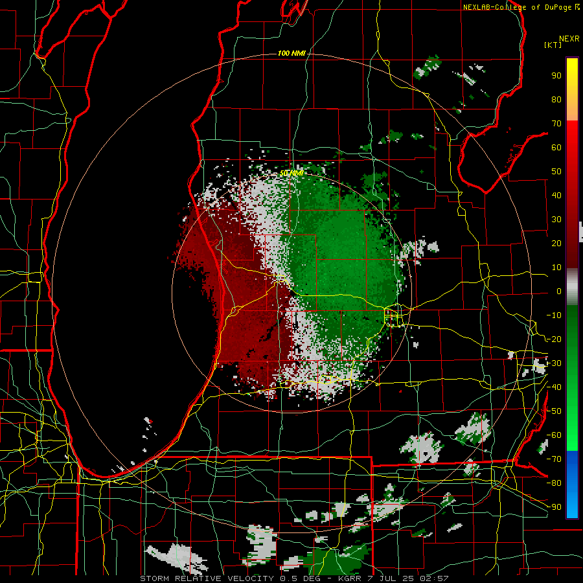Pick the bright red segment near 60 knots
The width and height of the screenshot is (583, 583).
pyautogui.click(x=572, y=147)
